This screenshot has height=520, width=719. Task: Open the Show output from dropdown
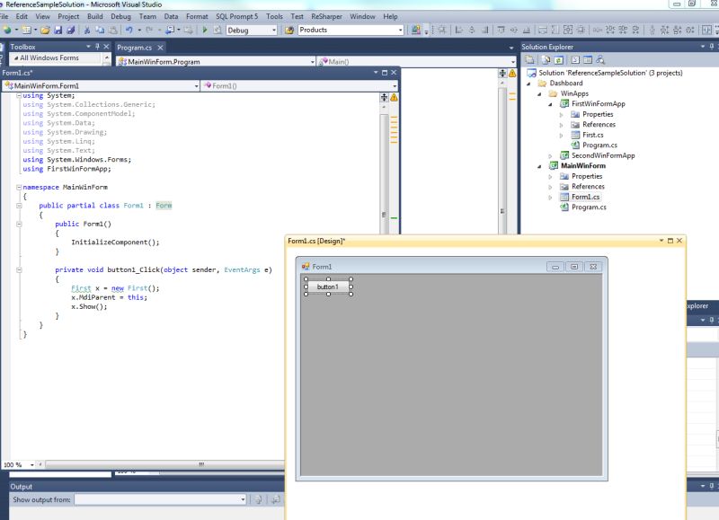point(241,500)
